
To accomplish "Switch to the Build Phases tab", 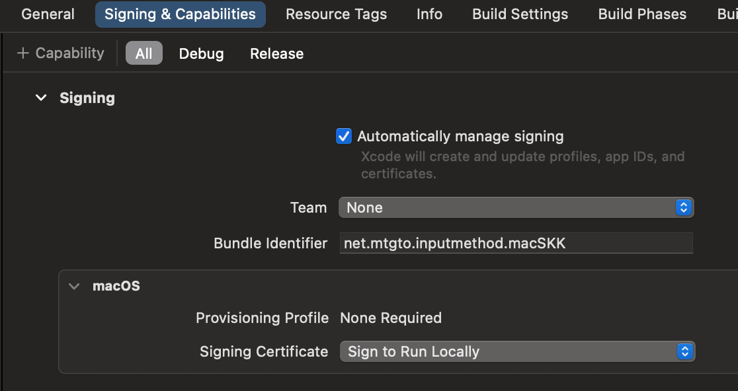I will click(641, 14).
